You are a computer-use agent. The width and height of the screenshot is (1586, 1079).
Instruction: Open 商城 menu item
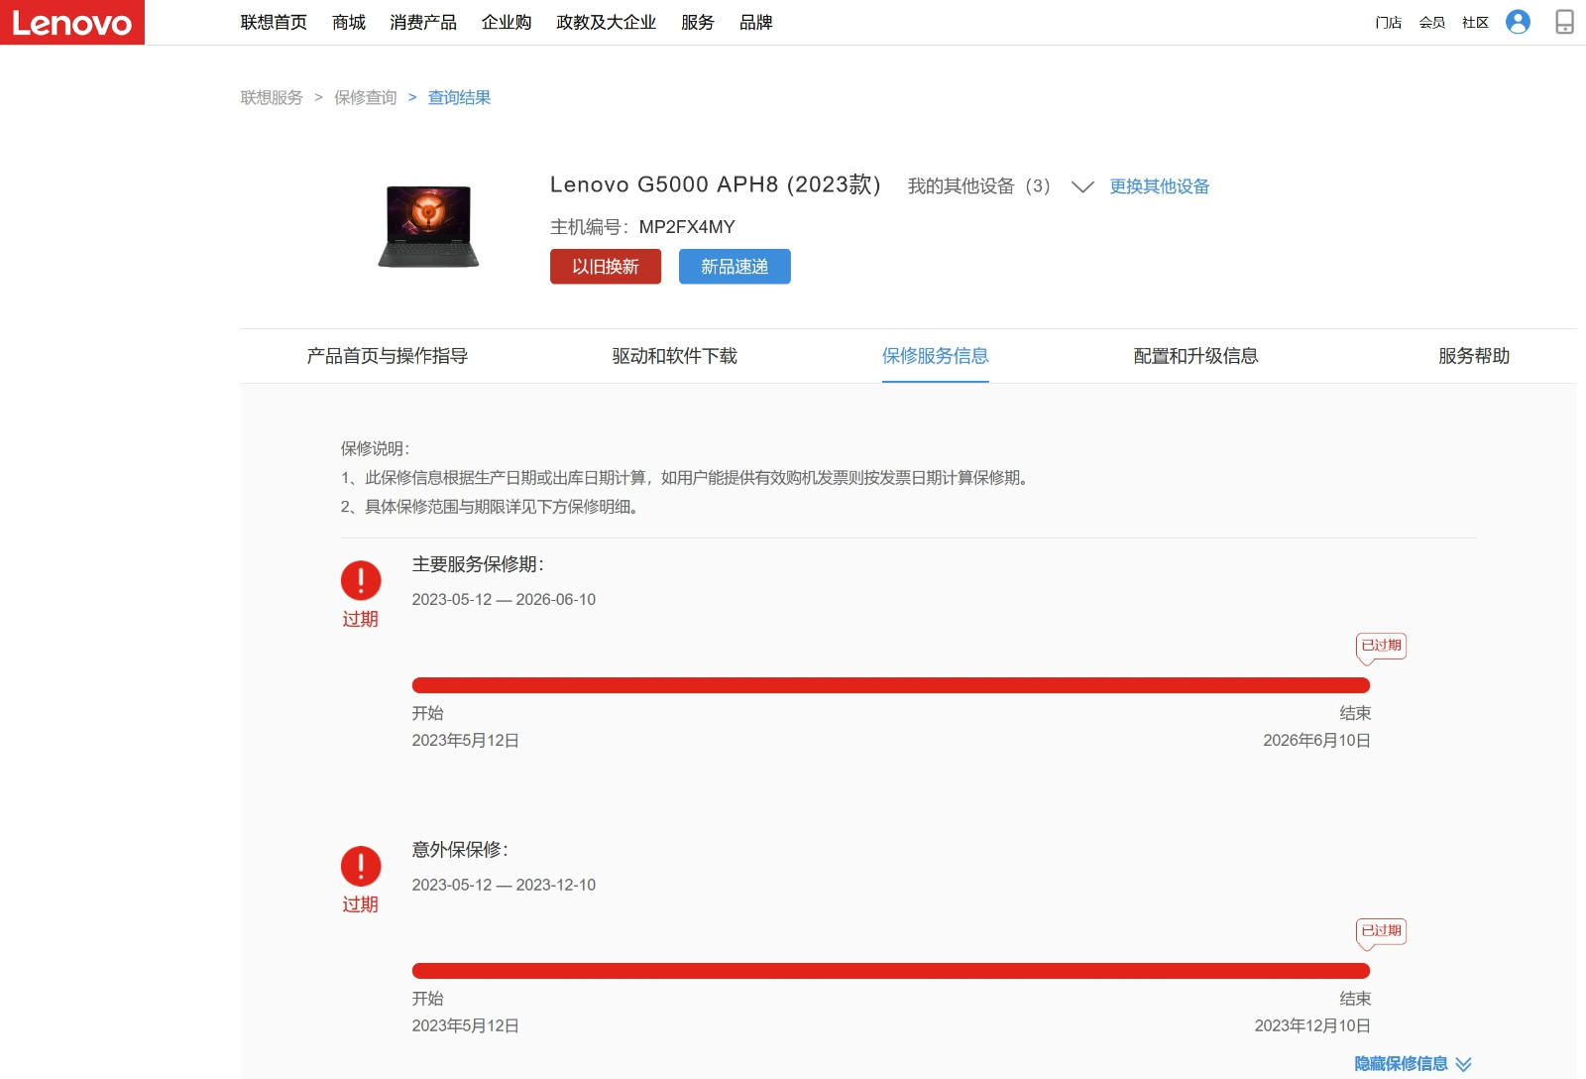click(x=349, y=22)
